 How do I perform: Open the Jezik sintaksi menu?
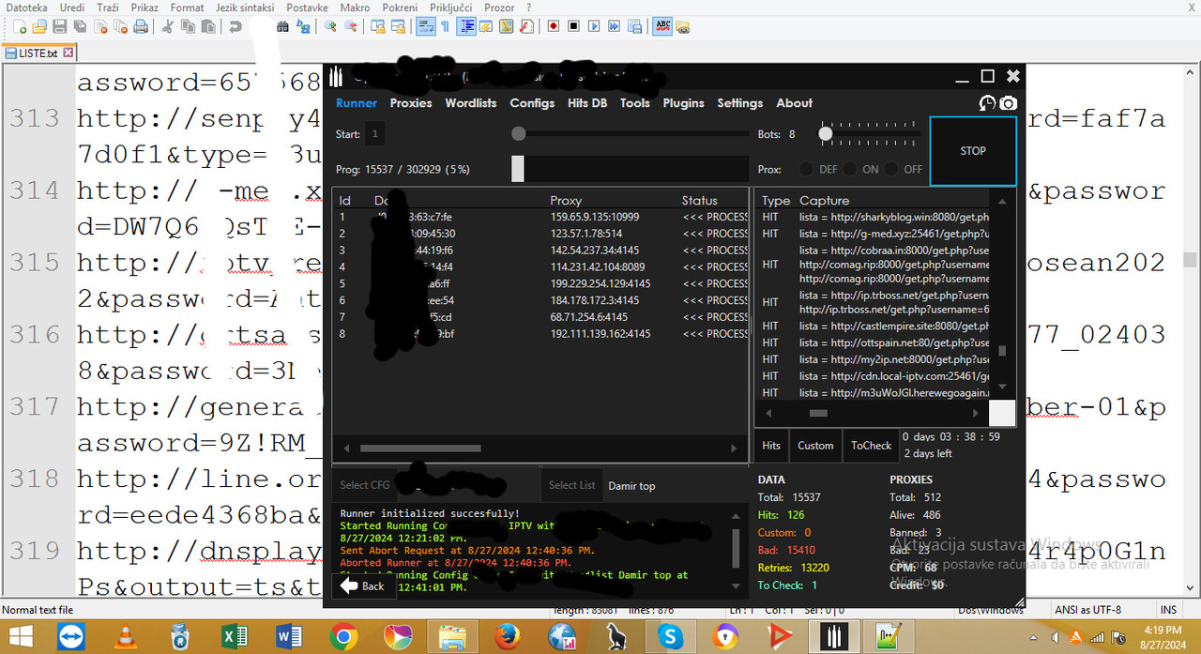pos(245,8)
